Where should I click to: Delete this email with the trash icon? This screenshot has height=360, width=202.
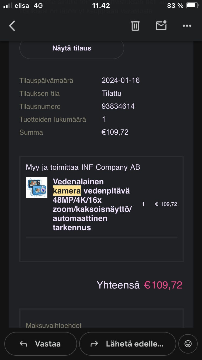coord(135,26)
